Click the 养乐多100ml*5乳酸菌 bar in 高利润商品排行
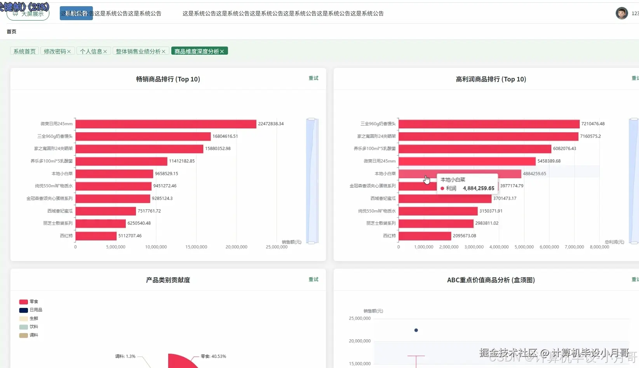 [x=475, y=149]
